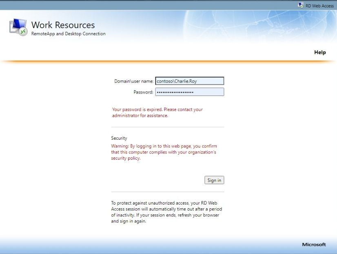Select the entered username contoso\Charlie.Roy
337x254 pixels.
(x=177, y=80)
